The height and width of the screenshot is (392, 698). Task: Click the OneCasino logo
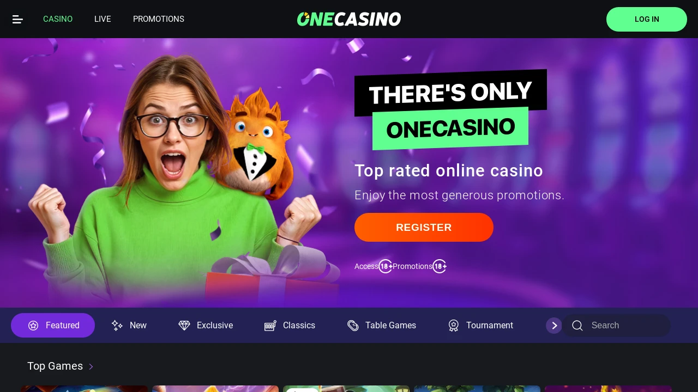pos(349,19)
